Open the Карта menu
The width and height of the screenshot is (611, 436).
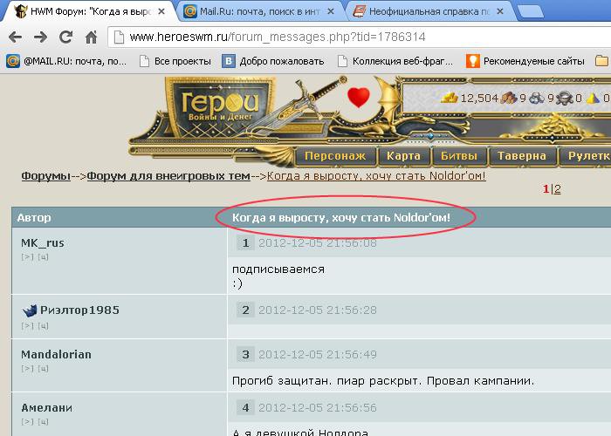[x=403, y=156]
